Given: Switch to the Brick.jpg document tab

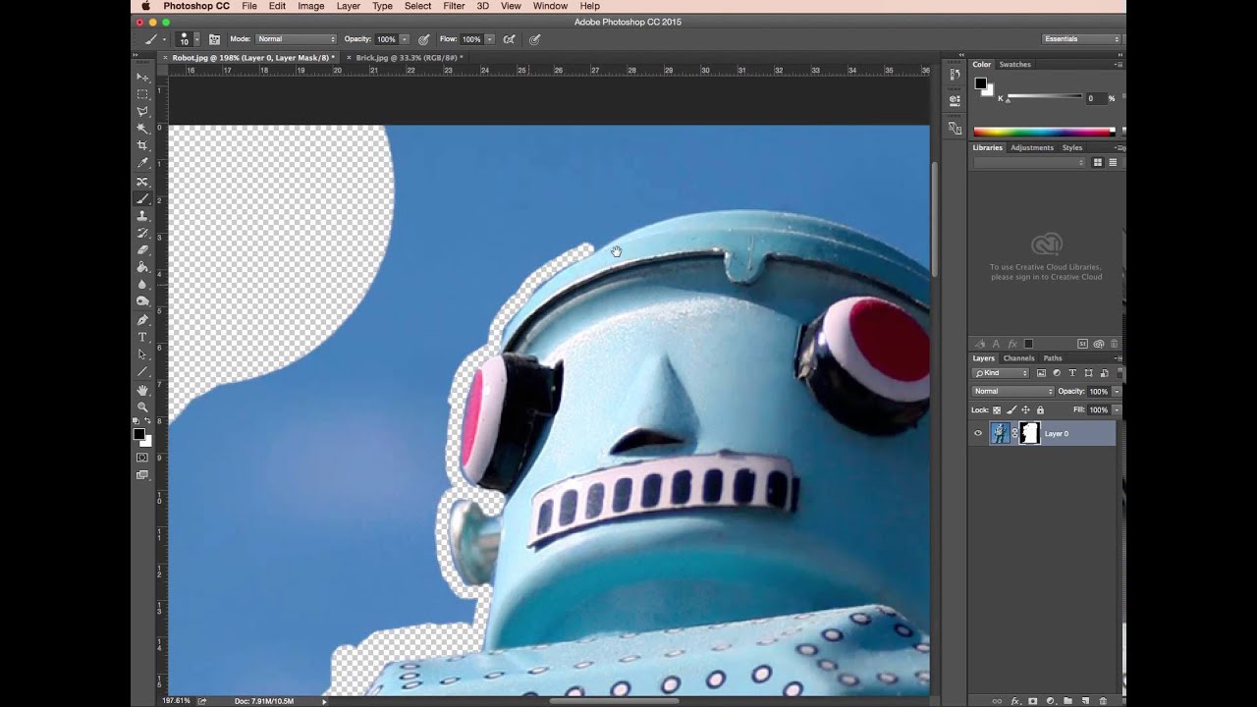Looking at the screenshot, I should (408, 58).
